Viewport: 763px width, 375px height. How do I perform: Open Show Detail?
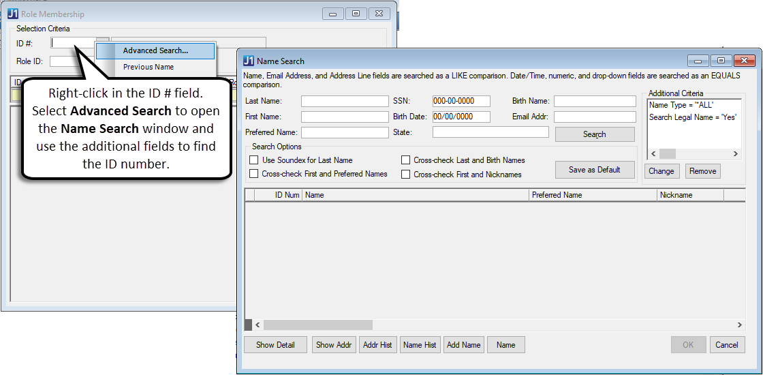point(275,345)
